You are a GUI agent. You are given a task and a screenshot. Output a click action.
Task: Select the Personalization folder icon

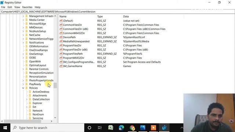(26, 77)
